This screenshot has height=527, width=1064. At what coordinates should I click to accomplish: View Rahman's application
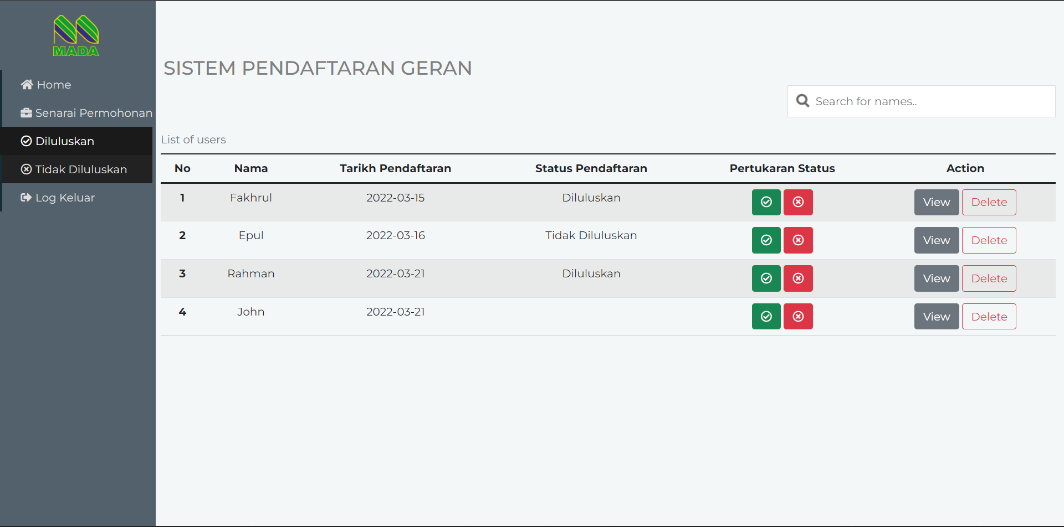[x=936, y=278]
